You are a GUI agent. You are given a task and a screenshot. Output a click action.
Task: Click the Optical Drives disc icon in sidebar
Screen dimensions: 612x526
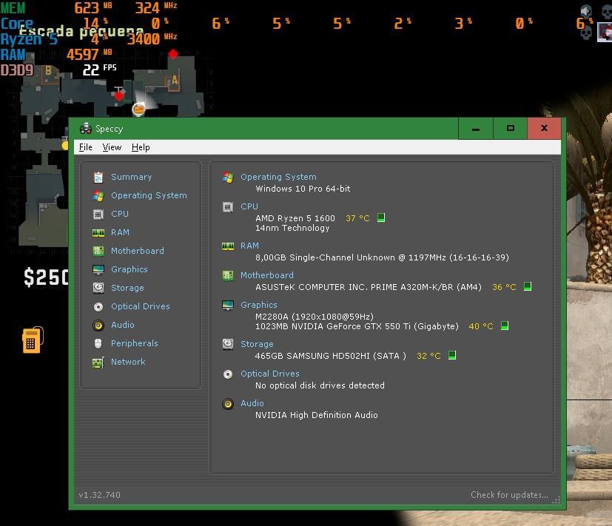(98, 306)
